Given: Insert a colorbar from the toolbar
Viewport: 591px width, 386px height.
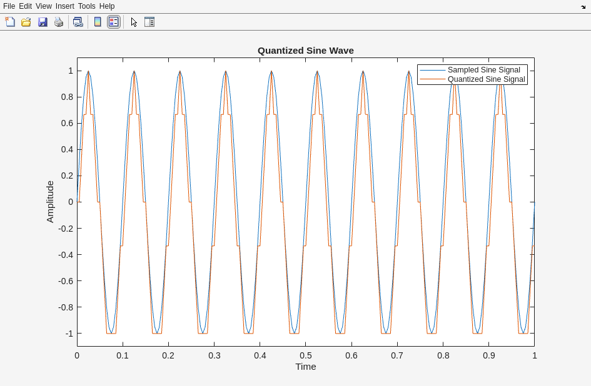Looking at the screenshot, I should point(98,22).
